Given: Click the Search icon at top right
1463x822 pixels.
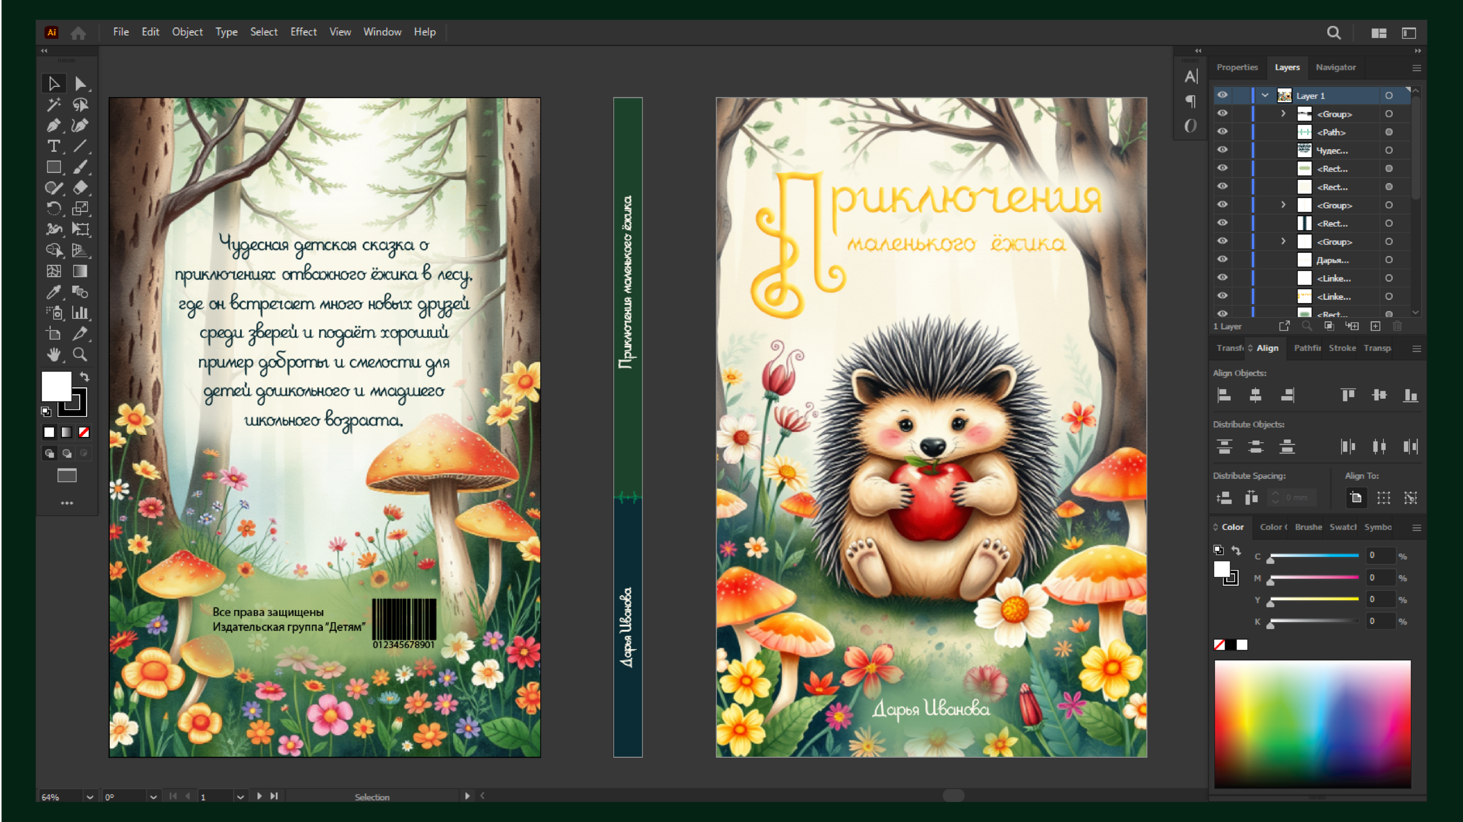Looking at the screenshot, I should (1334, 33).
